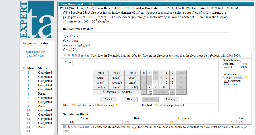Insert a close parenthesis
This screenshot has height=135, width=256.
[155, 73]
